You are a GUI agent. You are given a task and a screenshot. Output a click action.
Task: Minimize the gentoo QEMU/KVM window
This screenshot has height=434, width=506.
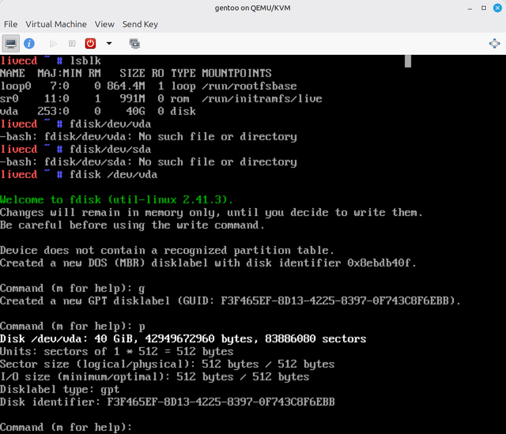click(x=470, y=8)
